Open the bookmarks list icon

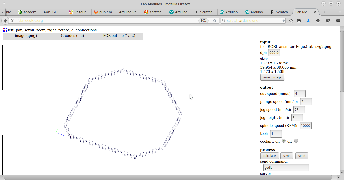tap(299, 21)
